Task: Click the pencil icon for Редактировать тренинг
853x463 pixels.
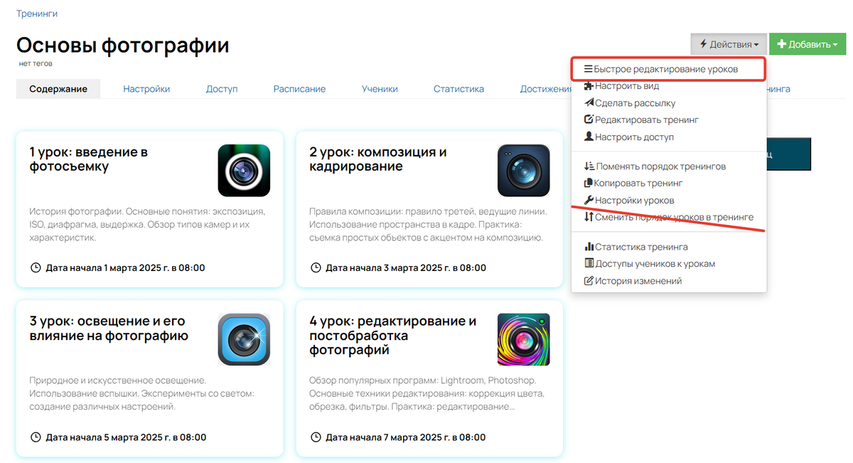Action: click(x=589, y=120)
